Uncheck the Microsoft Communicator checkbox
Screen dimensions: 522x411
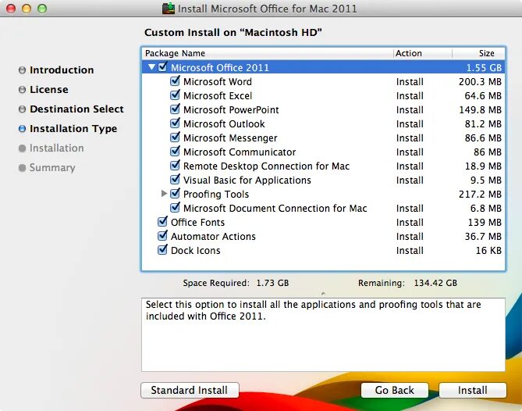175,152
